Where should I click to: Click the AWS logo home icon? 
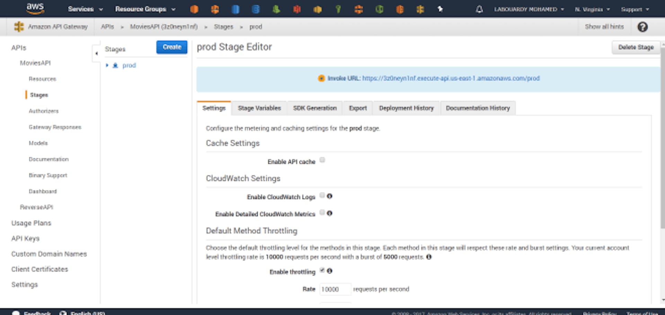pyautogui.click(x=35, y=8)
